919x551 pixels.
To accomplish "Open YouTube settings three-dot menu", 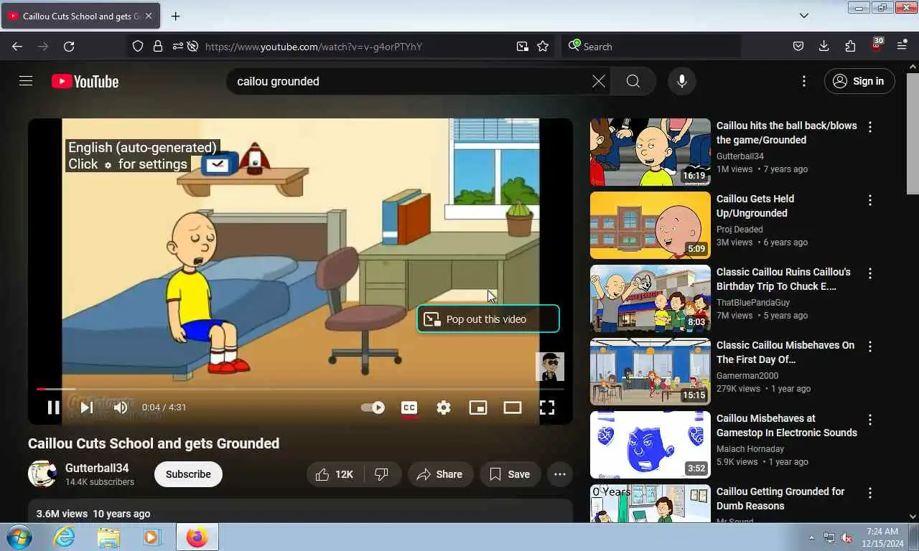I will pyautogui.click(x=804, y=81).
